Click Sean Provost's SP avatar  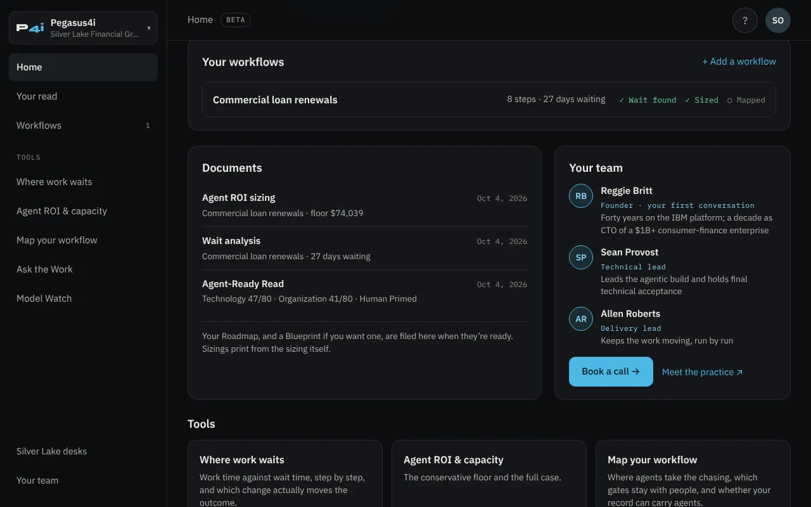point(581,257)
